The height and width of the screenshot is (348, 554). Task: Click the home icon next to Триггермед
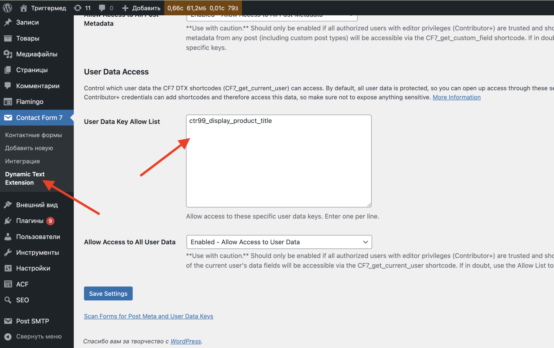(x=23, y=8)
